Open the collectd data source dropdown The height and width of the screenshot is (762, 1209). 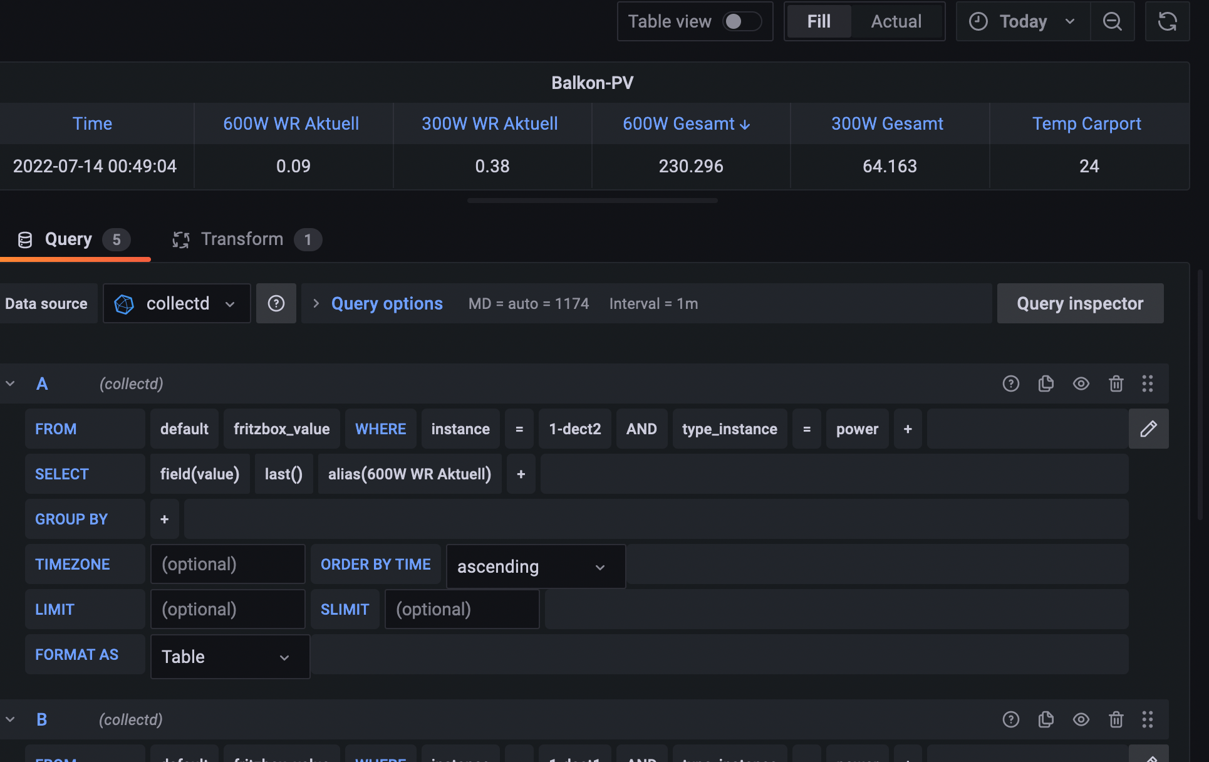[x=177, y=303]
